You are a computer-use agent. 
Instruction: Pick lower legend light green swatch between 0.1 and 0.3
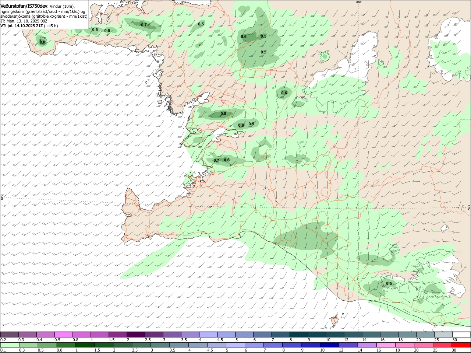tap(10, 345)
